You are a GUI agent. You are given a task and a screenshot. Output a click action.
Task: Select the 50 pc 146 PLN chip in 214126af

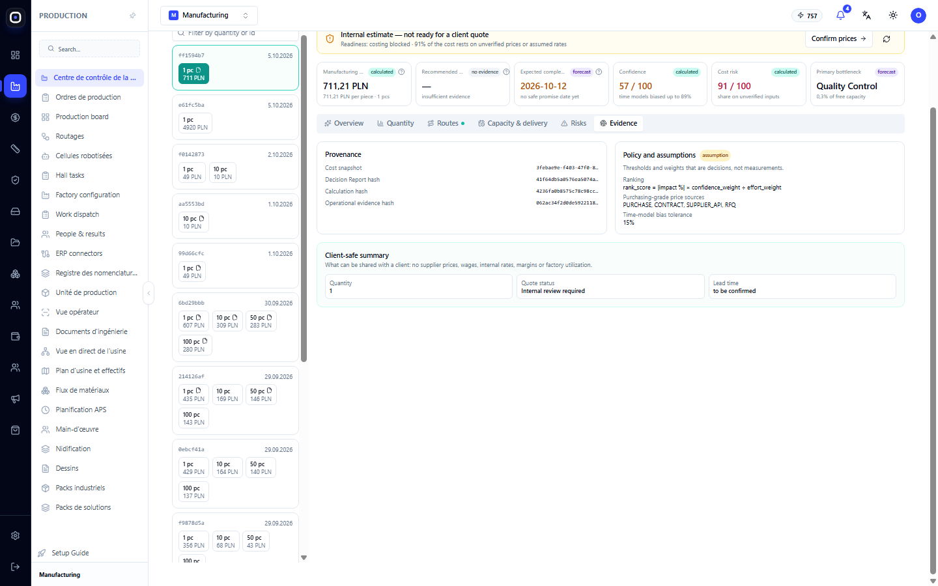pyautogui.click(x=261, y=395)
